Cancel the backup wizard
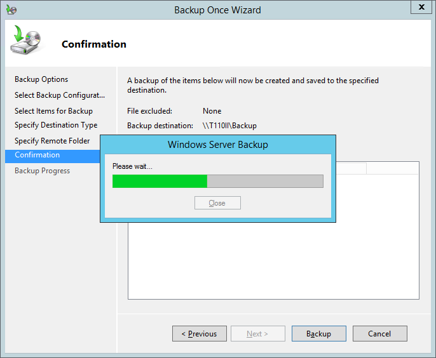 tap(379, 334)
